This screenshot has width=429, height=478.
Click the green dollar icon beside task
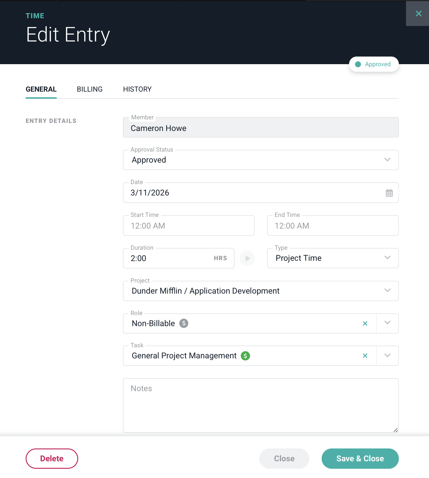[245, 356]
